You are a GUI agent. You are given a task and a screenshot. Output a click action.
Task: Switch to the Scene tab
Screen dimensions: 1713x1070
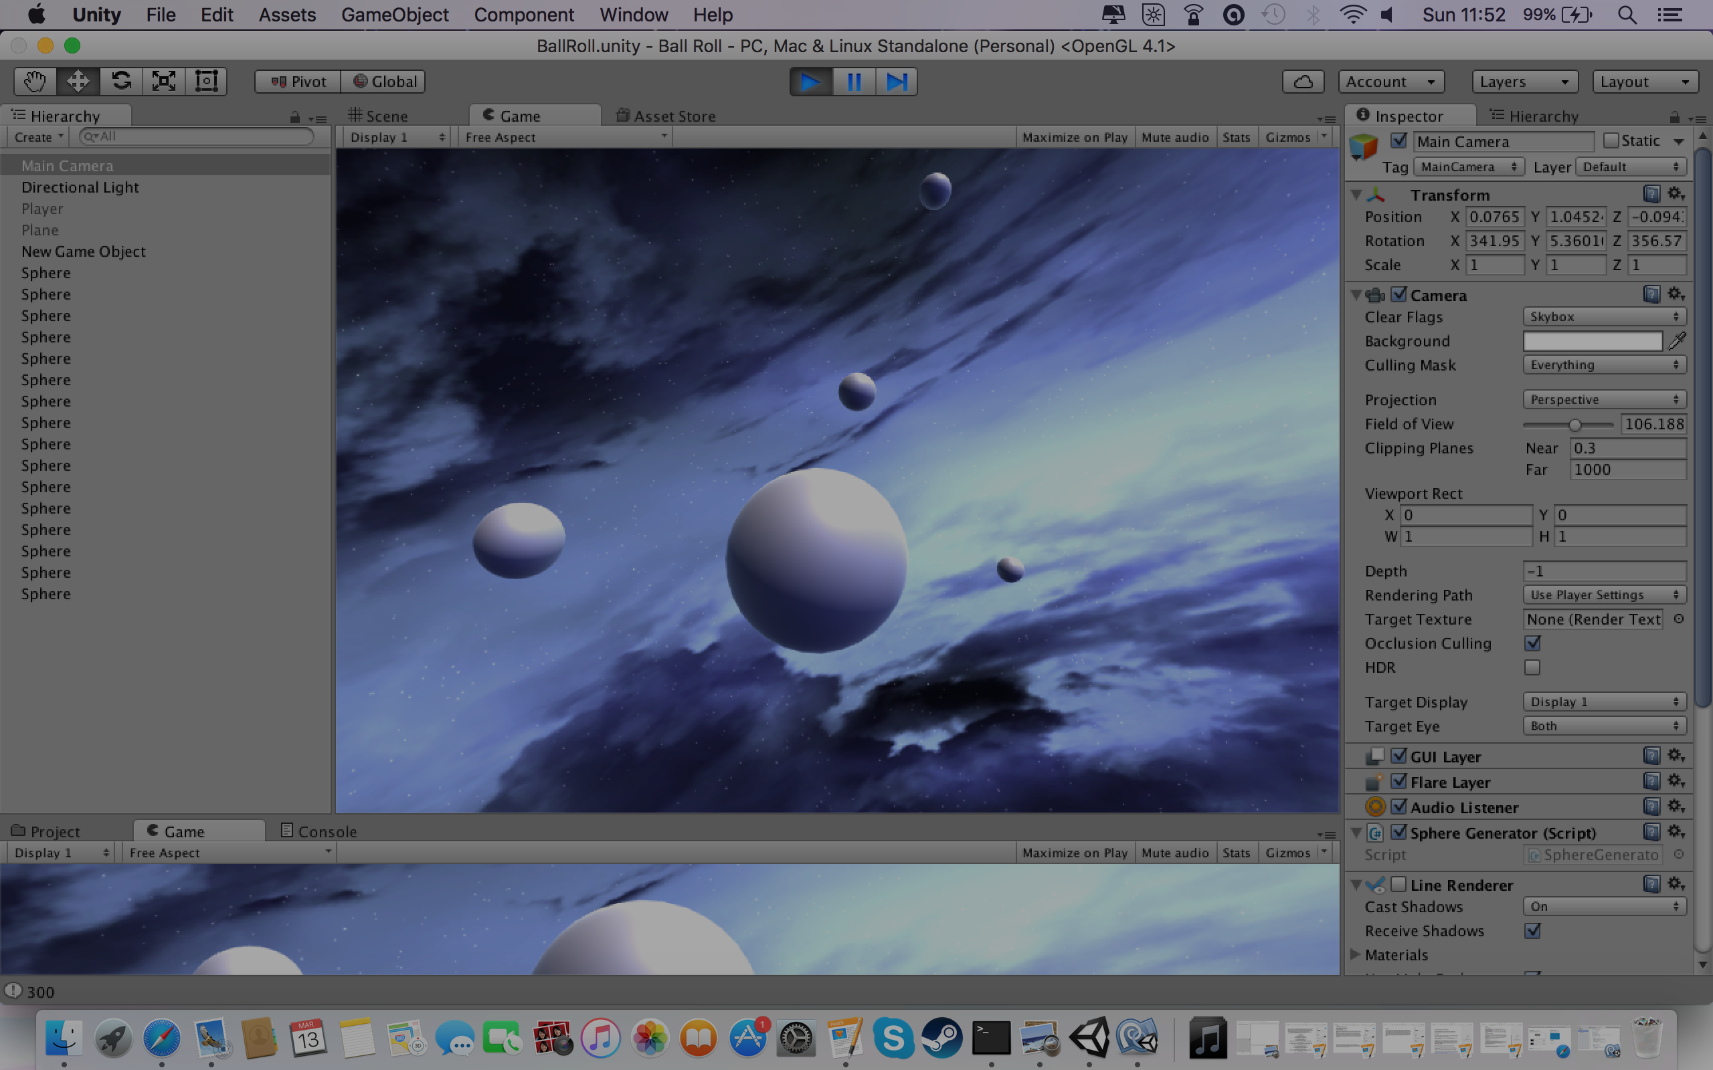[378, 116]
